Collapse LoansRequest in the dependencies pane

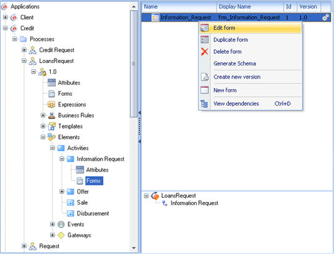tap(146, 196)
